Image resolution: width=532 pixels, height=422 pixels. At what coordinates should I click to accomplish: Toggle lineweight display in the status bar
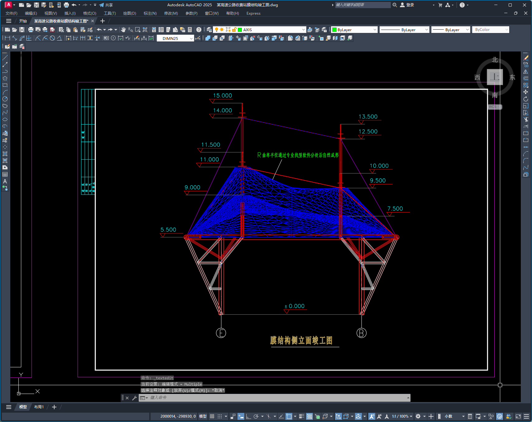301,416
